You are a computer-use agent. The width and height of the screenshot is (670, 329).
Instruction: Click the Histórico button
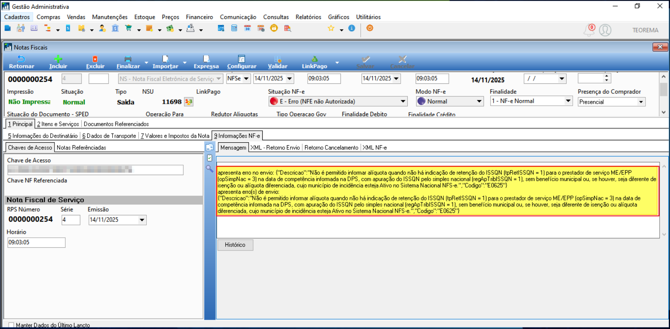tap(235, 245)
